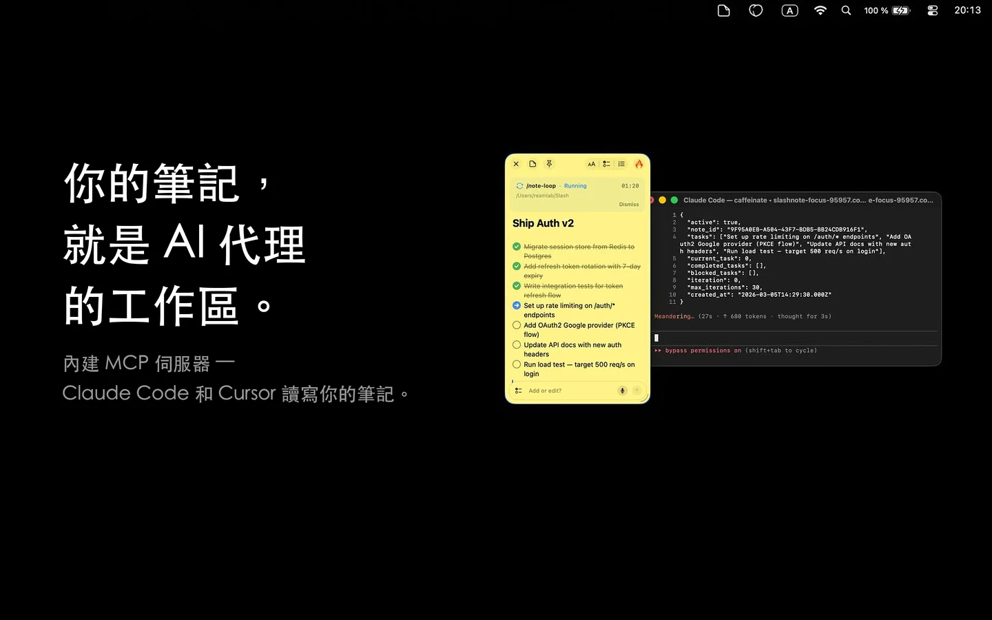Open the peach-shaped menu bar icon

pos(756,10)
